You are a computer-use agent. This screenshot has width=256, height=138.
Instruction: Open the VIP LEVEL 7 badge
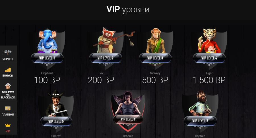[x=200, y=121]
